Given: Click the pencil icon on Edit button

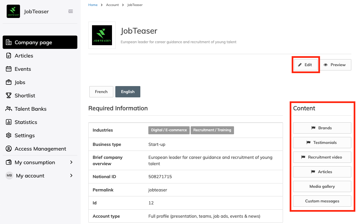Looking at the screenshot, I should click(x=300, y=65).
